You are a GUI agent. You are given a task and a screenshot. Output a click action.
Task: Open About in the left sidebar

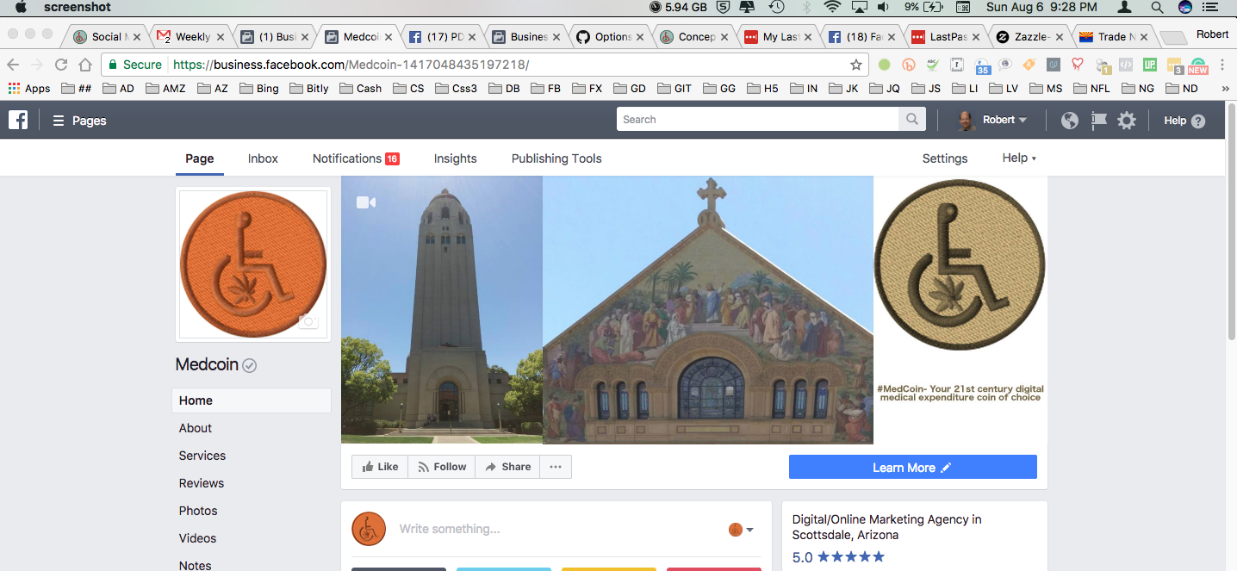point(196,428)
